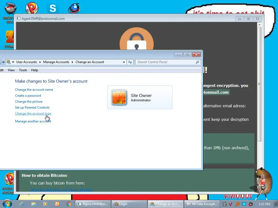Viewport: 278px width, 208px height.
Task: Open recent pages dropdown near back button
Action: (x=3, y=62)
